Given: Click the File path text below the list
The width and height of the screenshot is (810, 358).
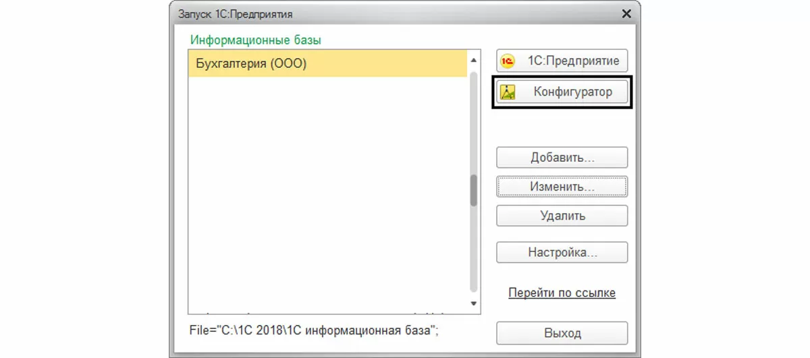Looking at the screenshot, I should click(x=315, y=330).
